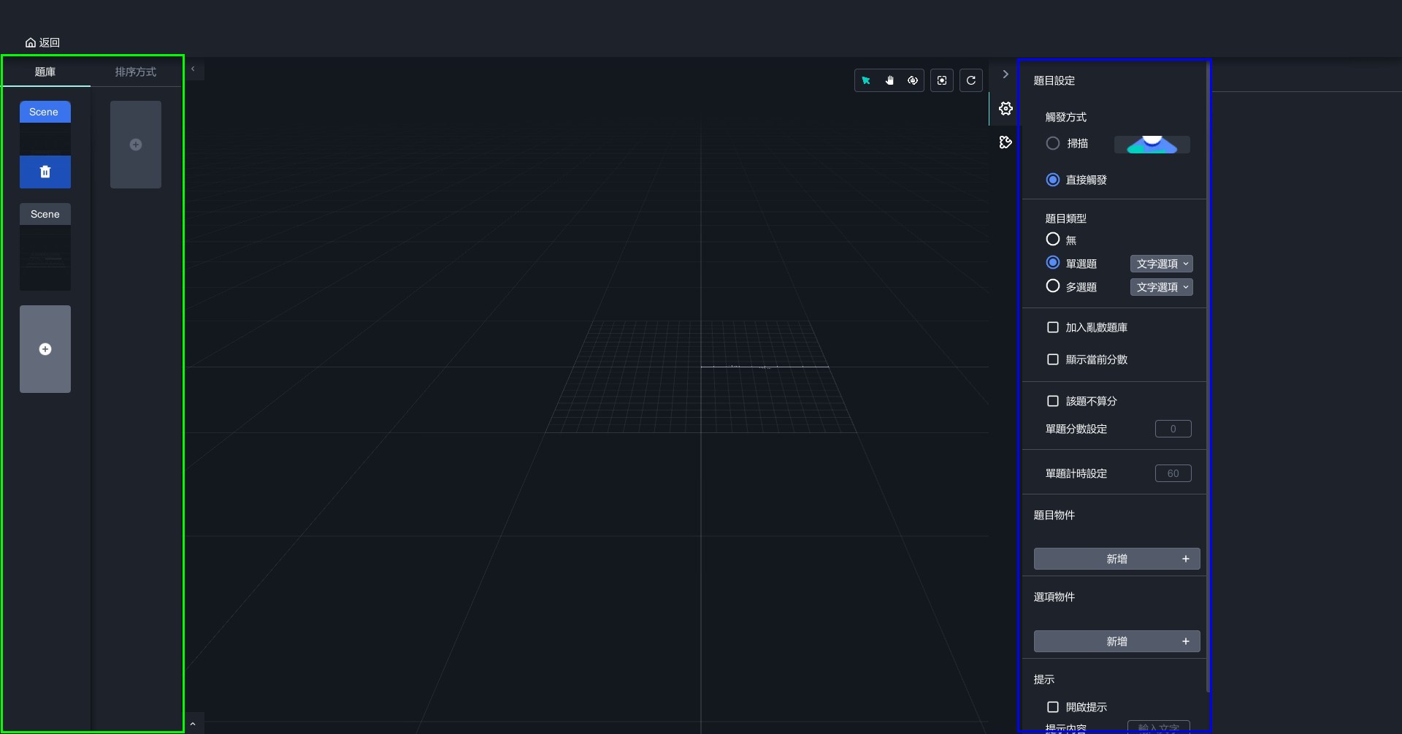The height and width of the screenshot is (734, 1402).
Task: Click 新增 under 題目物件
Action: coord(1116,559)
